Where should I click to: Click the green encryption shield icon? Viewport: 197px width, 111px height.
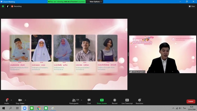pos(3,6)
